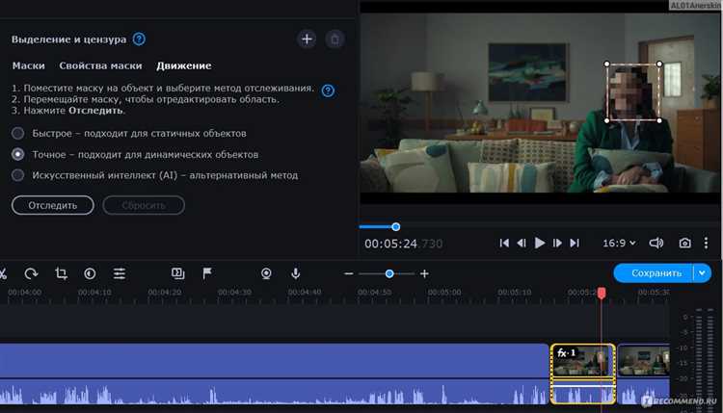Expand the Сохранить dropdown arrow
Viewport: 723px width, 413px height.
pyautogui.click(x=702, y=273)
